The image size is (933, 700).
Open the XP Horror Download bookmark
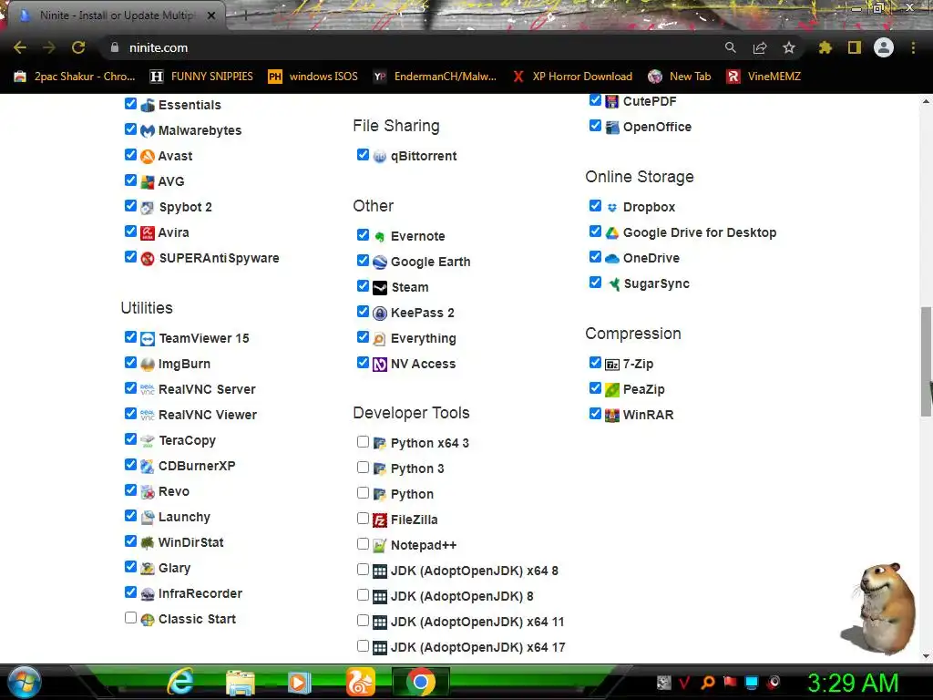(x=572, y=77)
